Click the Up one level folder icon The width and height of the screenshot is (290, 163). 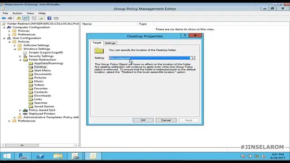[19, 18]
